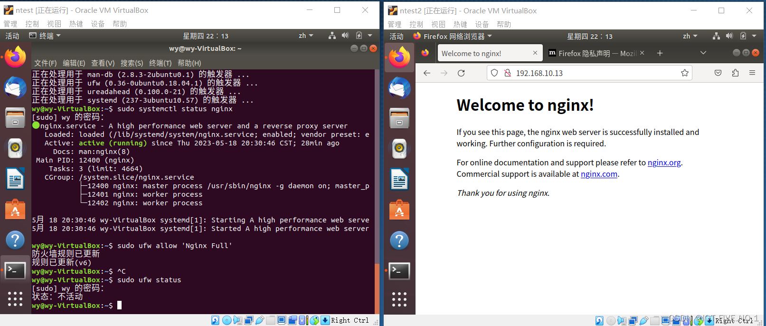The height and width of the screenshot is (326, 766).
Task: Open Files manager in ntest dock
Action: coord(15,117)
